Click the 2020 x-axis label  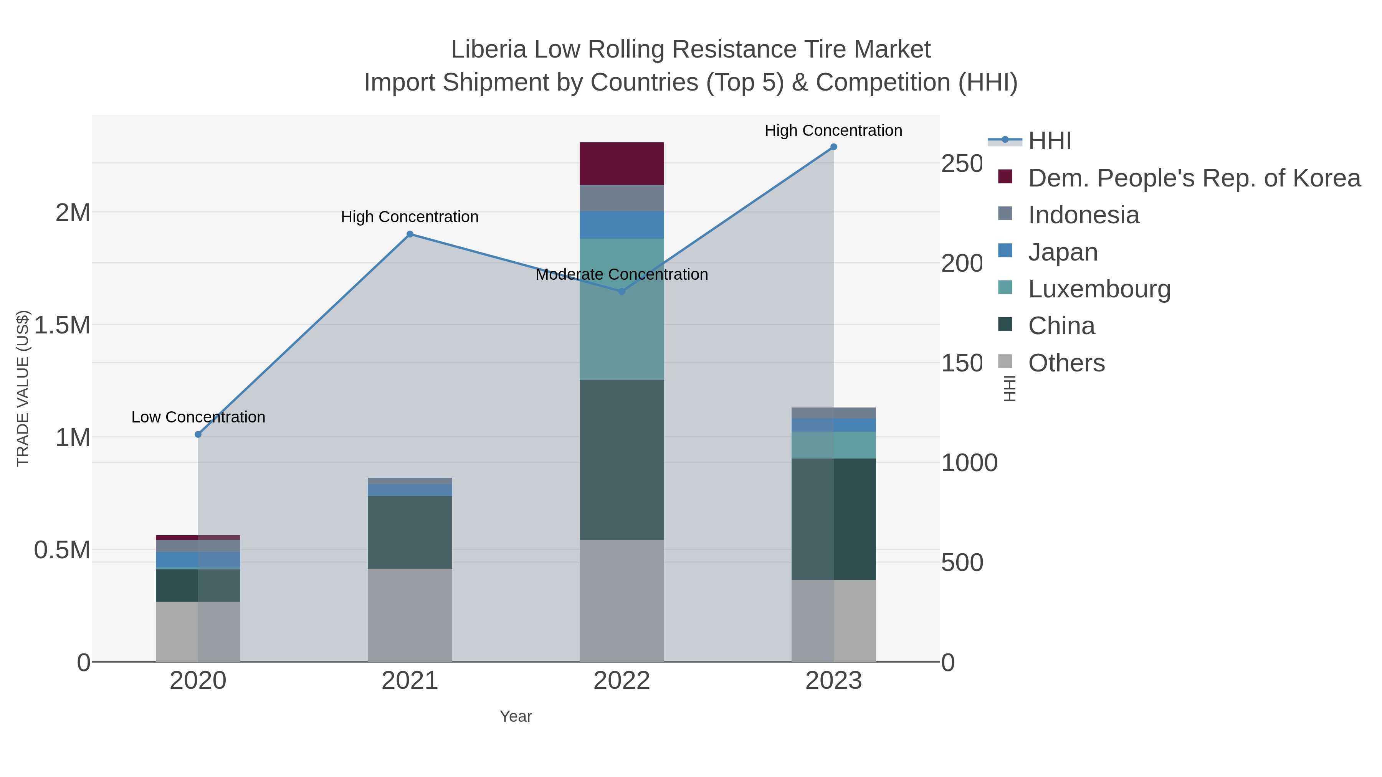(198, 681)
